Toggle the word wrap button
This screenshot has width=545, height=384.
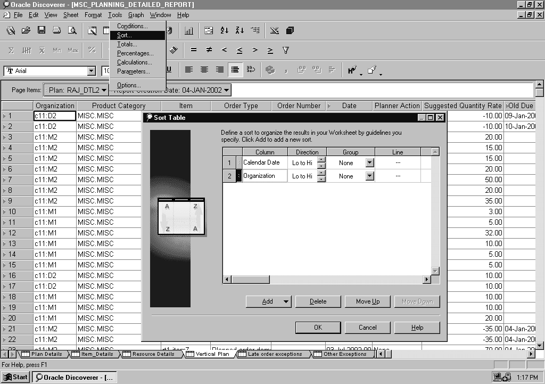click(251, 70)
